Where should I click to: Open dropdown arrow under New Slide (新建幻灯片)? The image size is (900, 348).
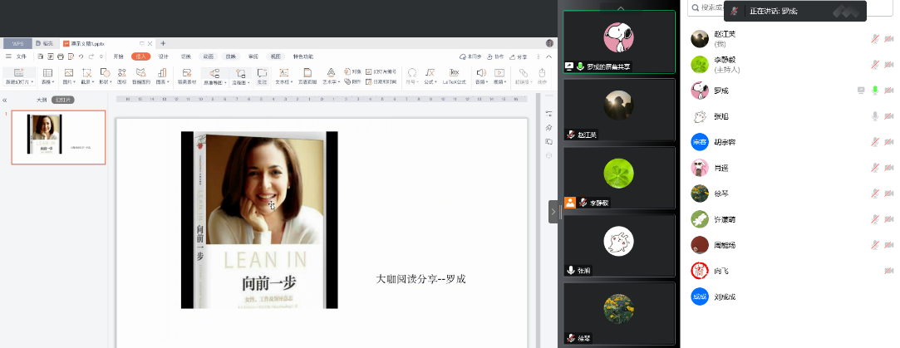coord(32,82)
